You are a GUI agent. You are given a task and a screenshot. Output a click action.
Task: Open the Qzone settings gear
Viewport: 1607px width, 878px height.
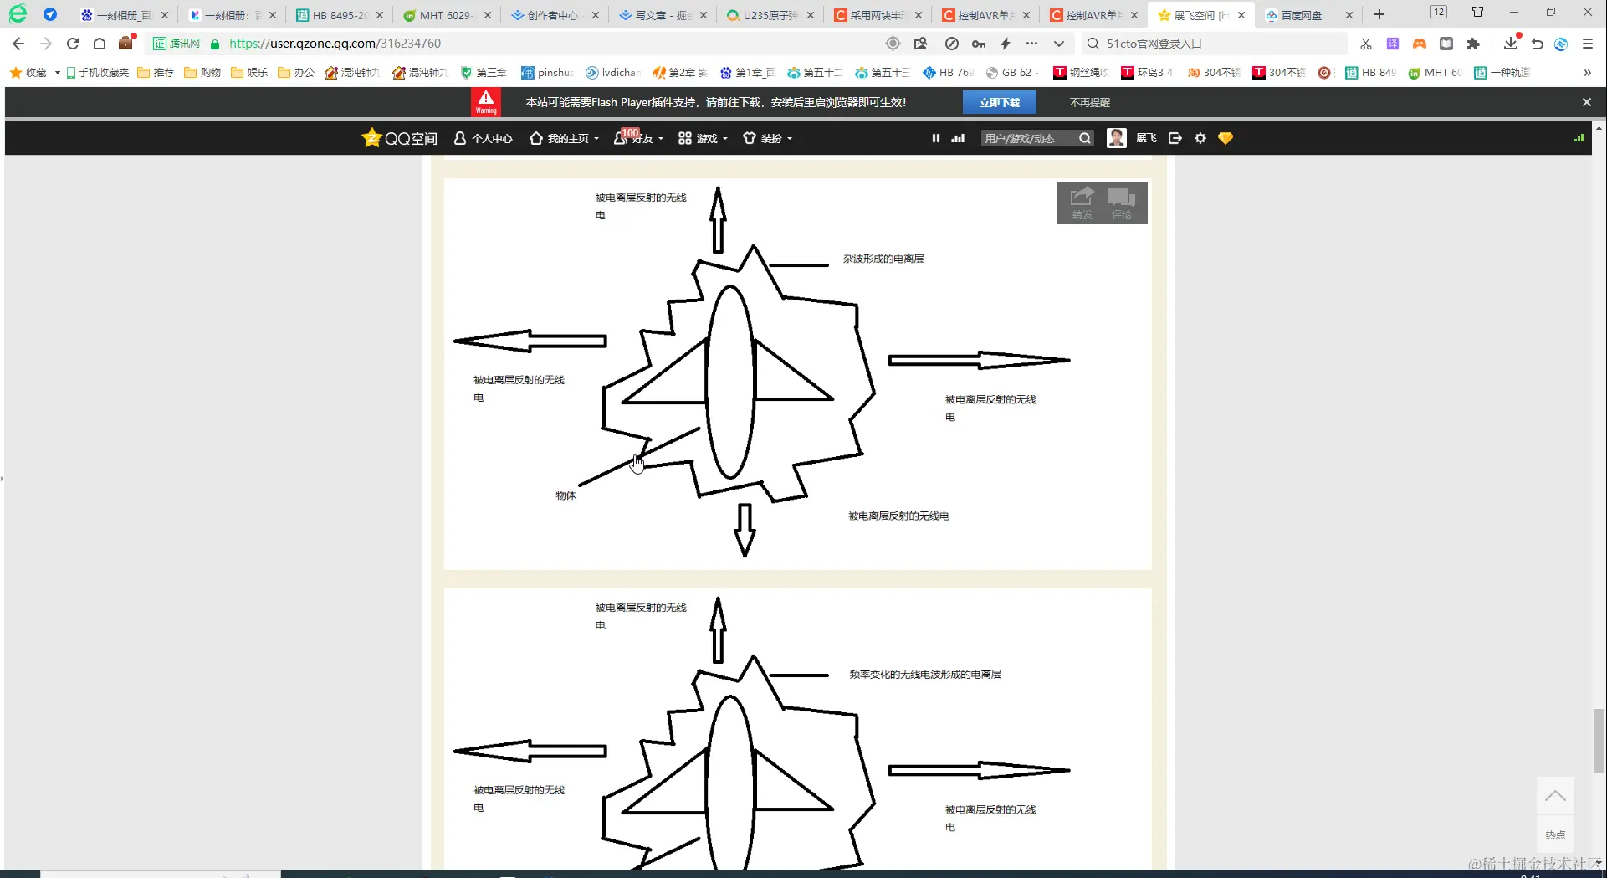point(1200,138)
